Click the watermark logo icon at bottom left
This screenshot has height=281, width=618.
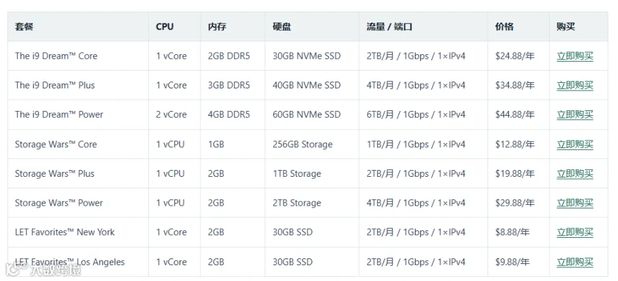coord(14,269)
